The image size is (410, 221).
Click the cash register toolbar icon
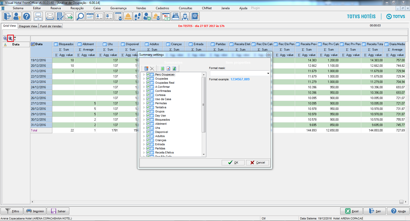point(175,16)
